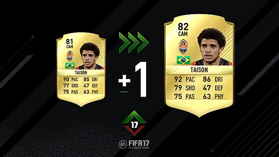Screen dimensions: 279x157
Task: Click the 79 SHO stat on the upgraded card
Action: coord(185,88)
